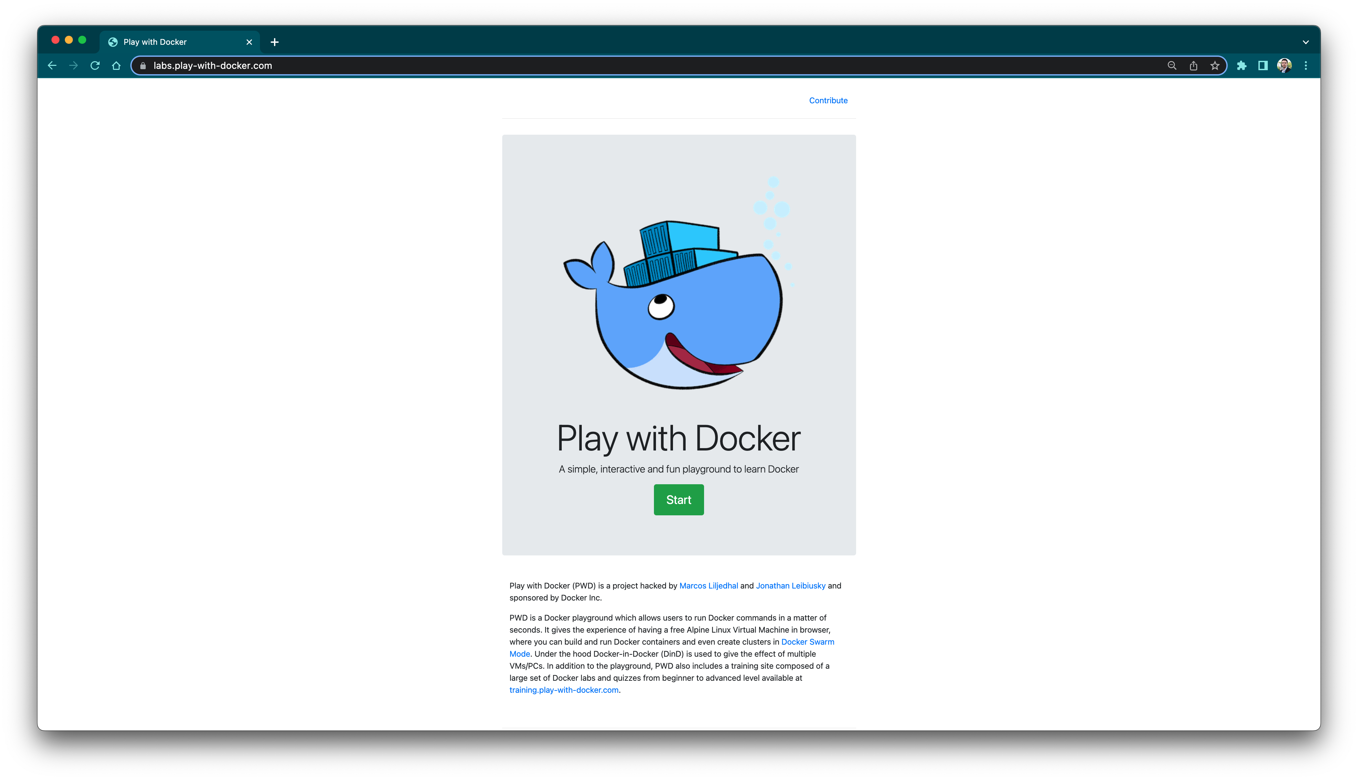Open the Chrome profile avatar
Image resolution: width=1358 pixels, height=780 pixels.
(x=1284, y=66)
